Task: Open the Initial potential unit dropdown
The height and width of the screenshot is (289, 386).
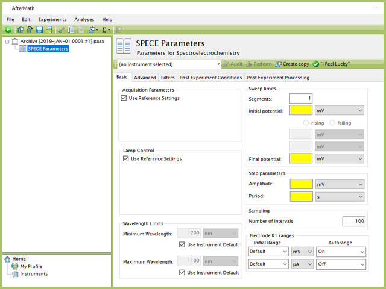Action: [x=340, y=111]
